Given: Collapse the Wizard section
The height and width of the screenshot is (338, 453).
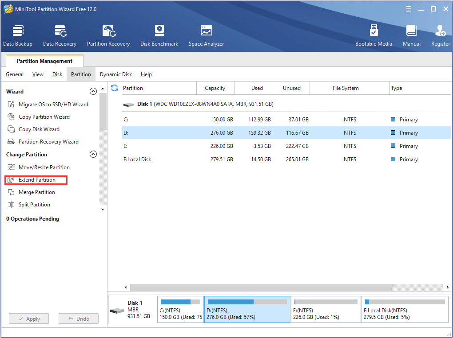Looking at the screenshot, I should (x=93, y=91).
